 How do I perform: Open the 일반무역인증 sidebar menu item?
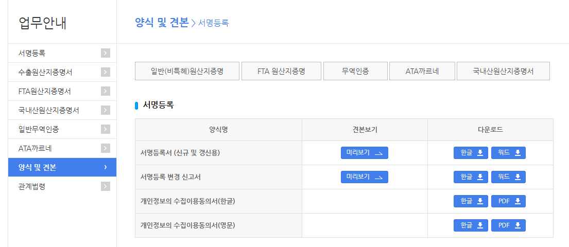[62, 129]
